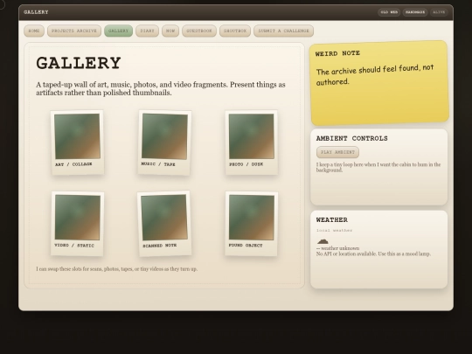
Task: Click 'The archive should feel found' note text
Action: [x=375, y=75]
